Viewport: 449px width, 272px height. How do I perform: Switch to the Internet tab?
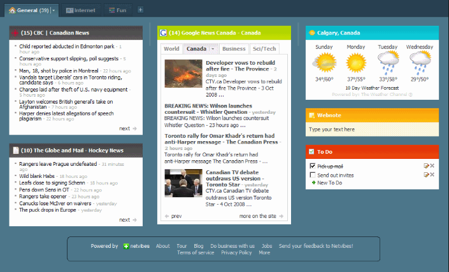[81, 10]
